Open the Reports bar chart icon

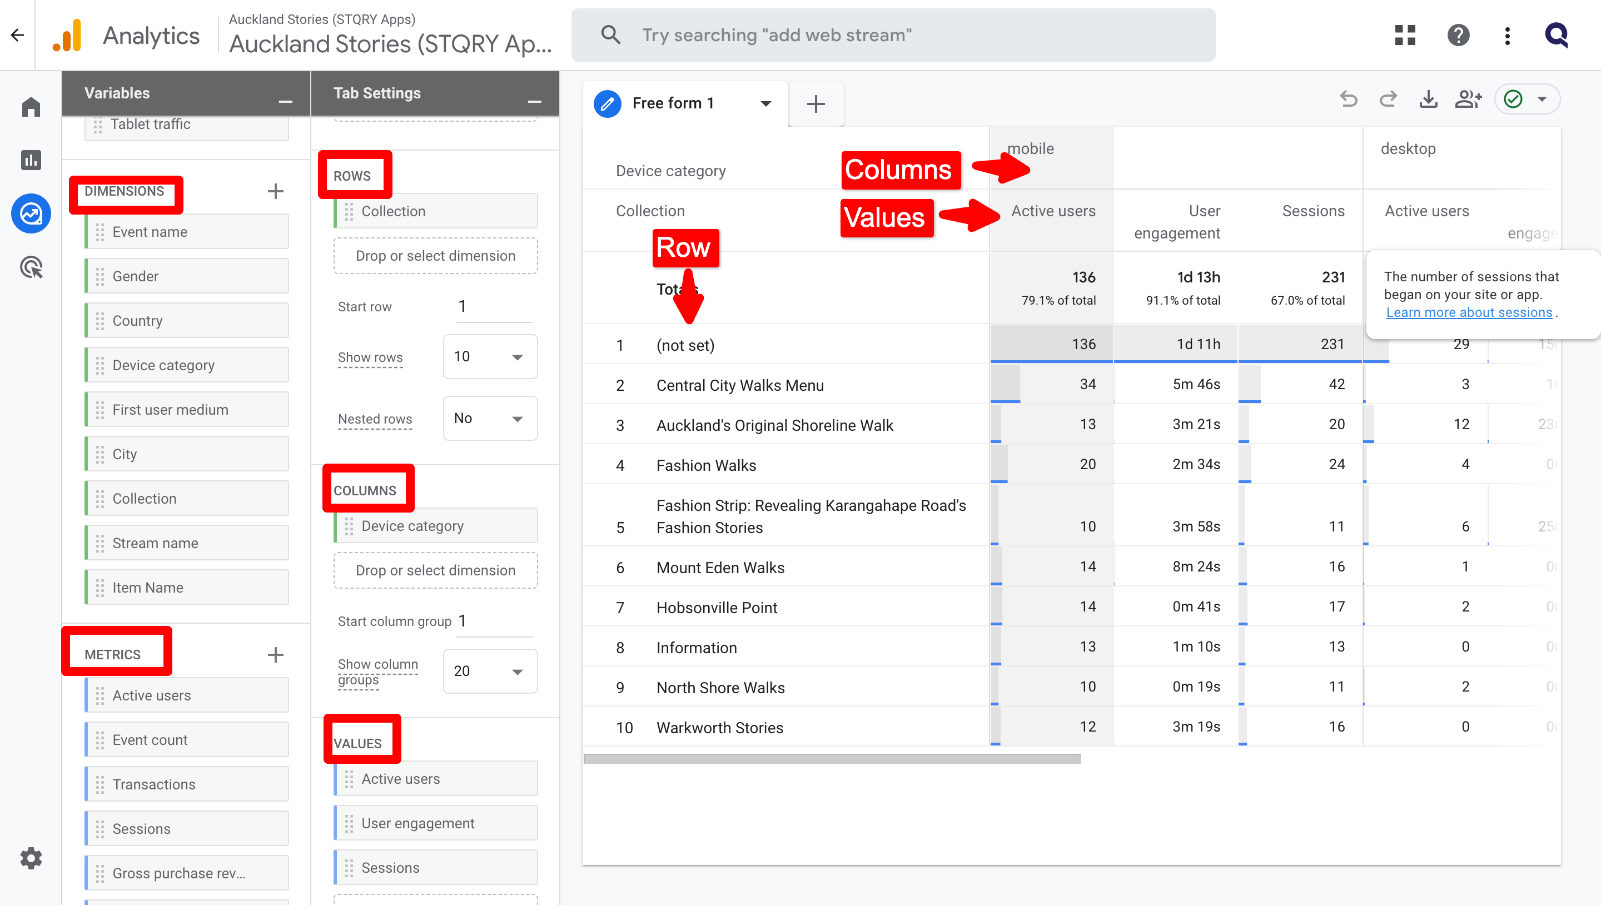(31, 160)
